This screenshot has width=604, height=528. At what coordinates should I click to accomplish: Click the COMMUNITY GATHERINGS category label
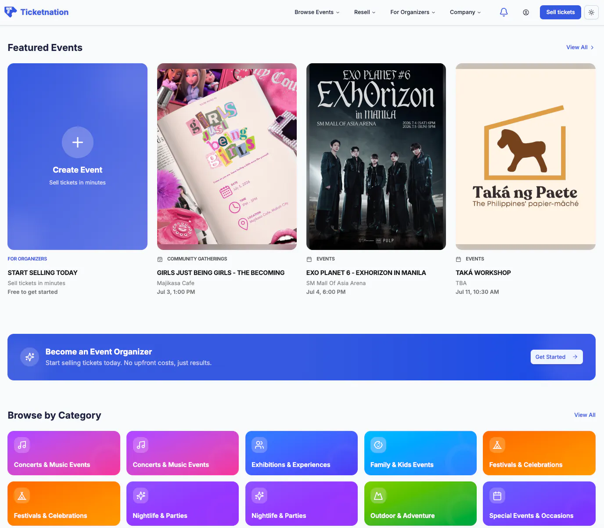[197, 259]
